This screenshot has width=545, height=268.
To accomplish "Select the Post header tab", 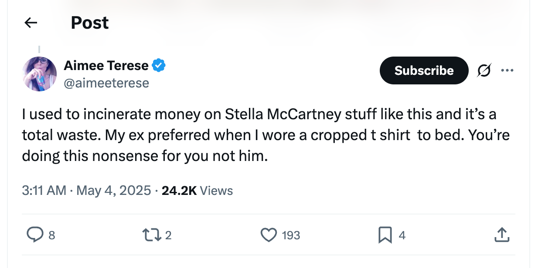I will pyautogui.click(x=89, y=22).
